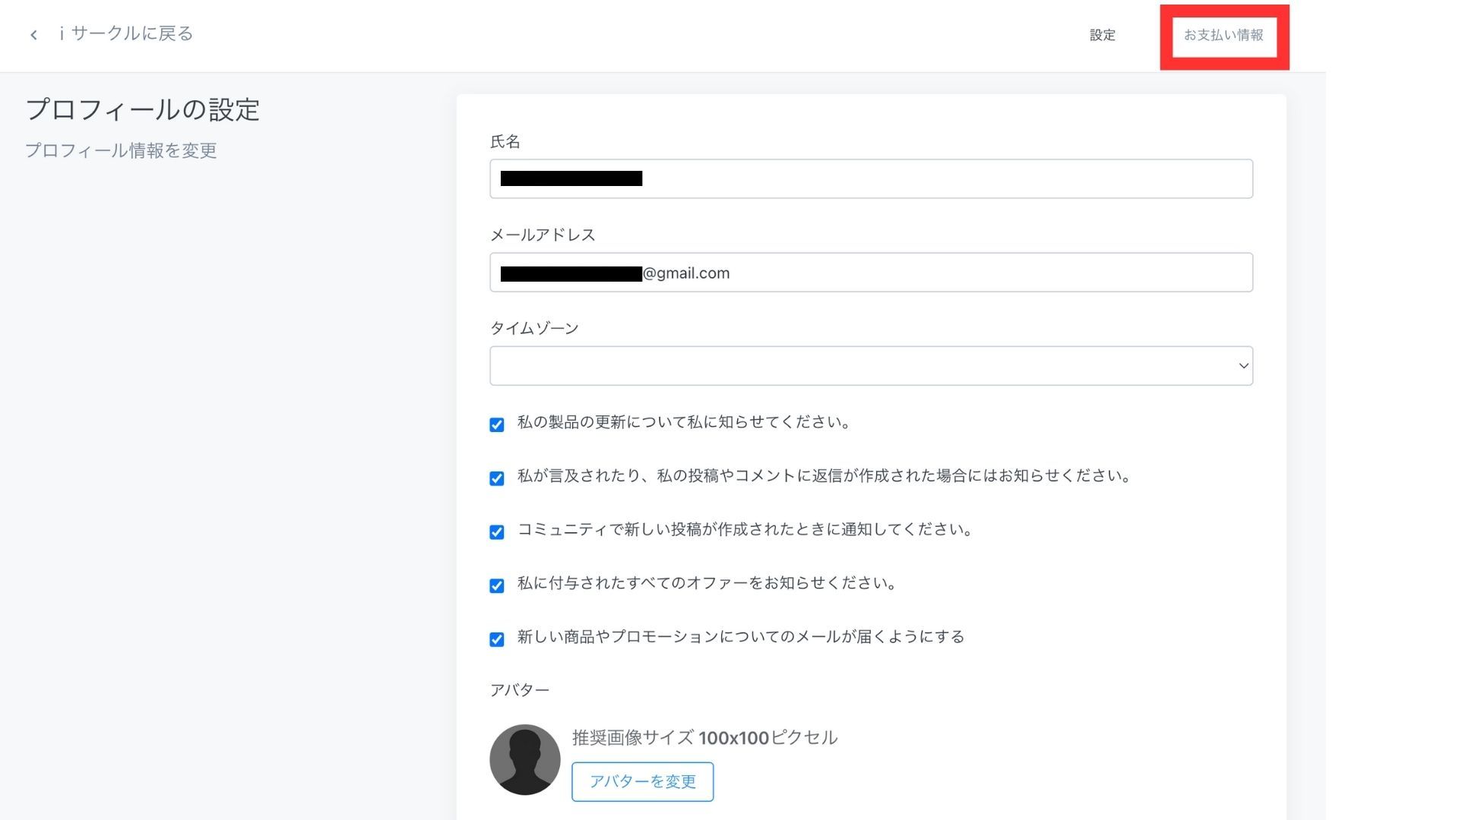Click the back chevron arrow icon
Screen dimensions: 1459x820
(33, 35)
